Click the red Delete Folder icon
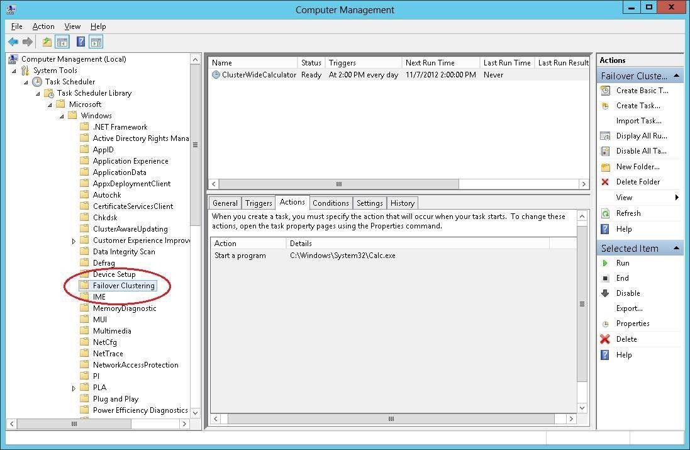This screenshot has height=450, width=690. [605, 182]
